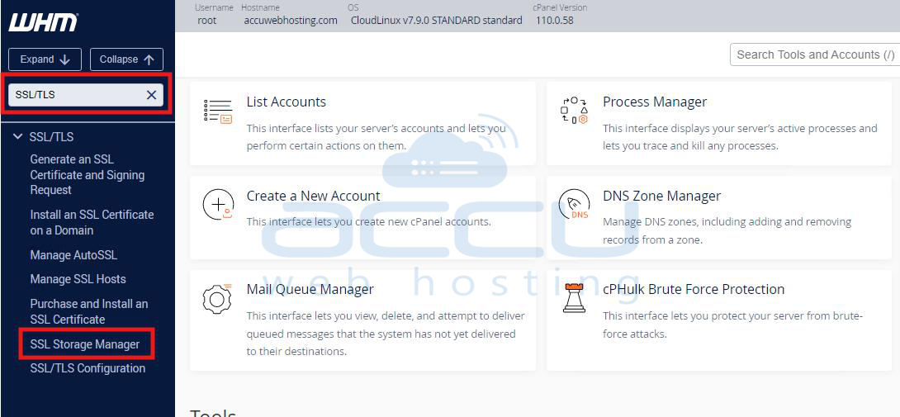The height and width of the screenshot is (417, 900).
Task: Open the Process Manager title link
Action: pos(655,102)
